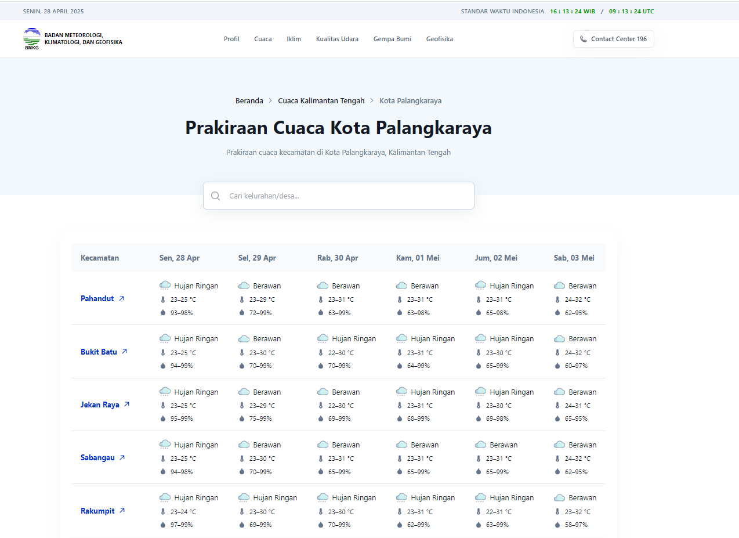Click the magnifier icon in search box
Image resolution: width=739 pixels, height=538 pixels.
216,196
